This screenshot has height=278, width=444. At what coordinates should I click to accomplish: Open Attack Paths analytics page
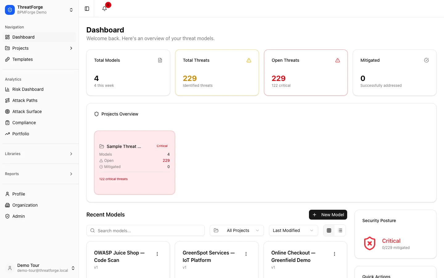click(39, 100)
